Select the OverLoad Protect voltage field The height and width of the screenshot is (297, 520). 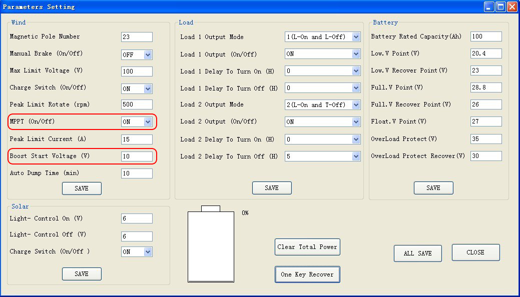click(486, 139)
